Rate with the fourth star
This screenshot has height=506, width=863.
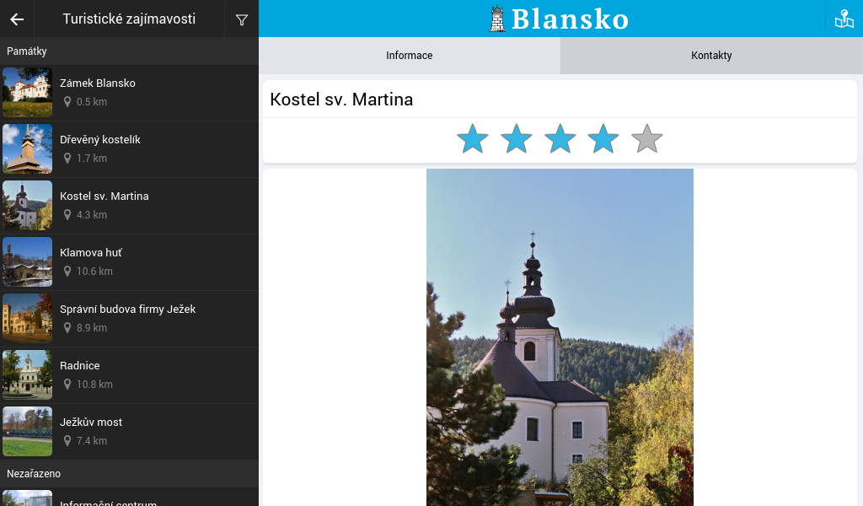click(x=603, y=138)
